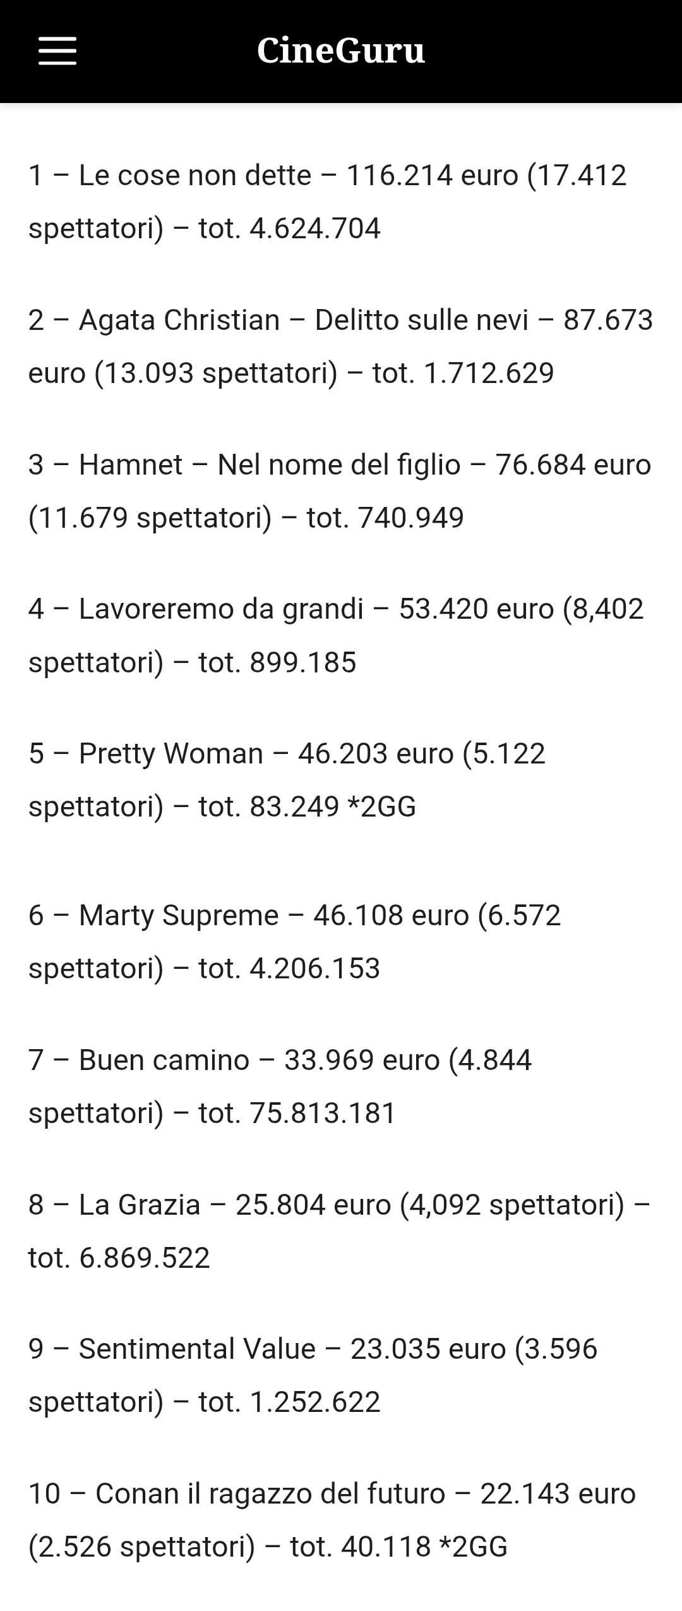Tap the 75.813.181 total for Buen camino
The width and height of the screenshot is (682, 1611).
[323, 1113]
